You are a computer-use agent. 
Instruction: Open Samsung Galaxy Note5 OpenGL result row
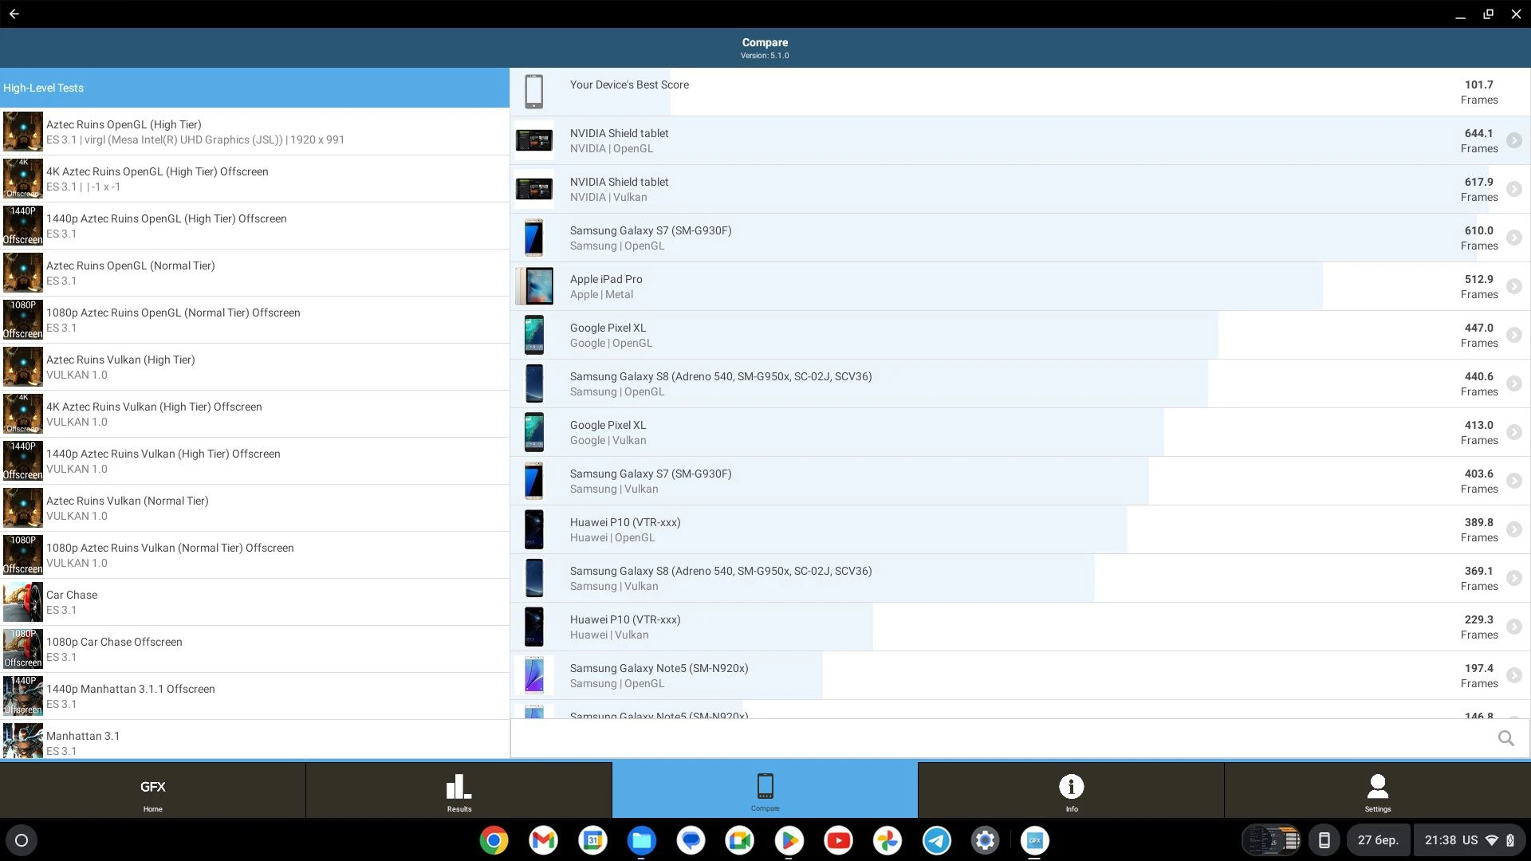point(1020,675)
